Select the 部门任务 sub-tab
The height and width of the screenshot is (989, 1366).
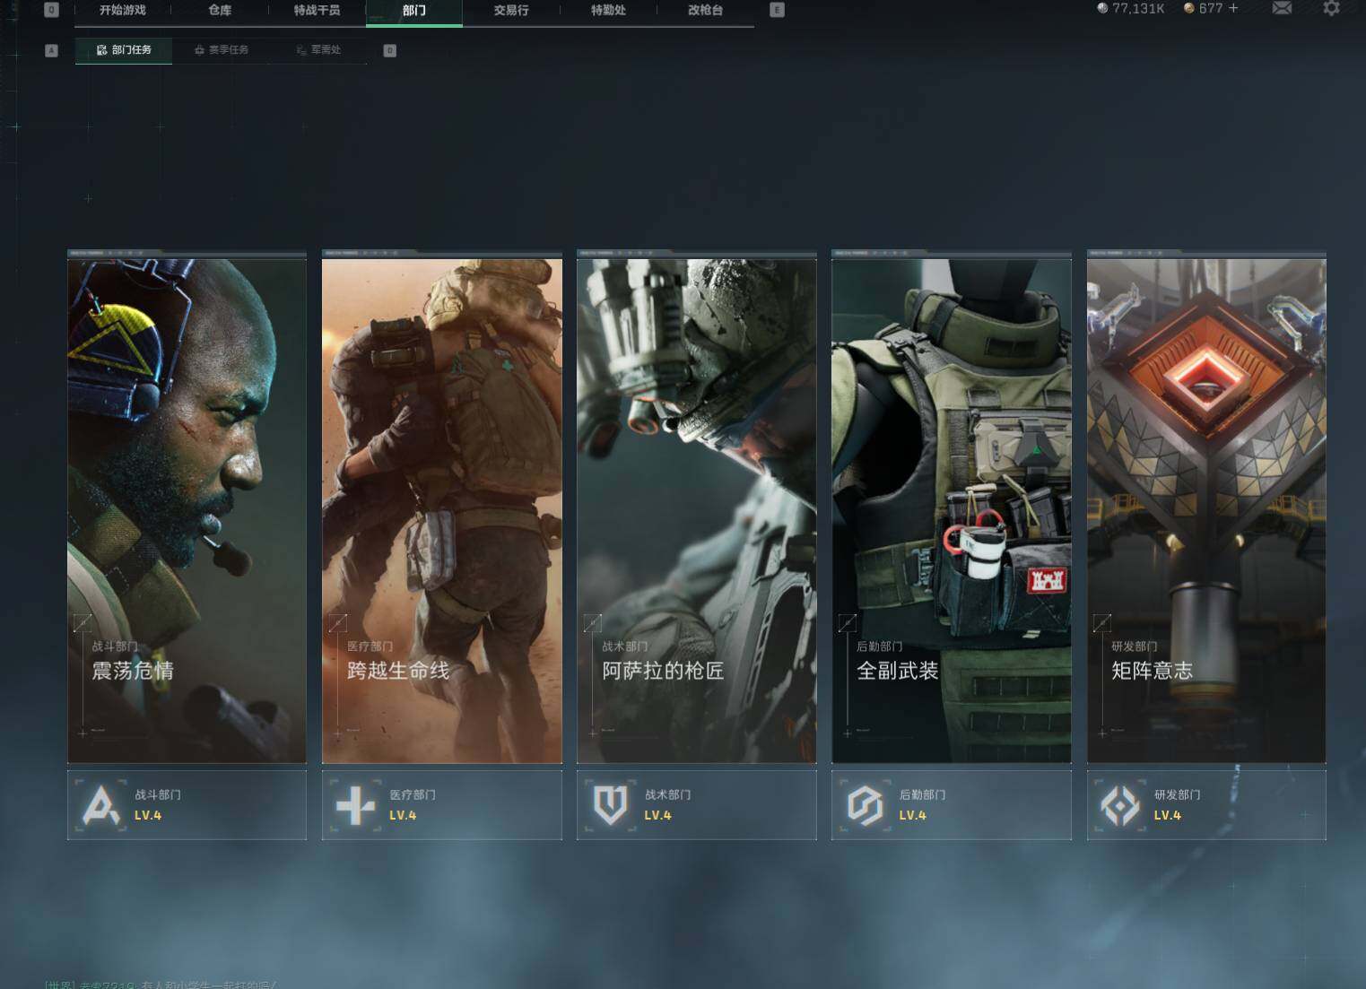click(x=124, y=50)
